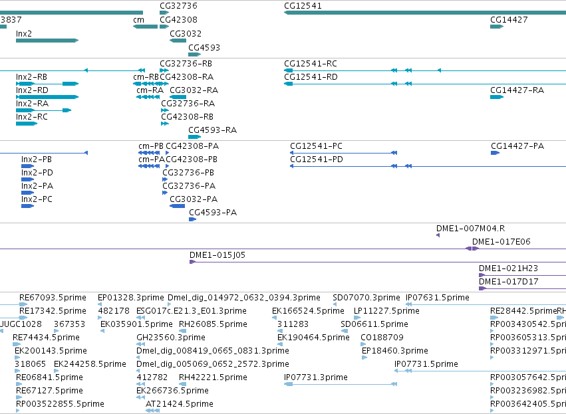Select RE17342.5prime EST label

(53, 311)
